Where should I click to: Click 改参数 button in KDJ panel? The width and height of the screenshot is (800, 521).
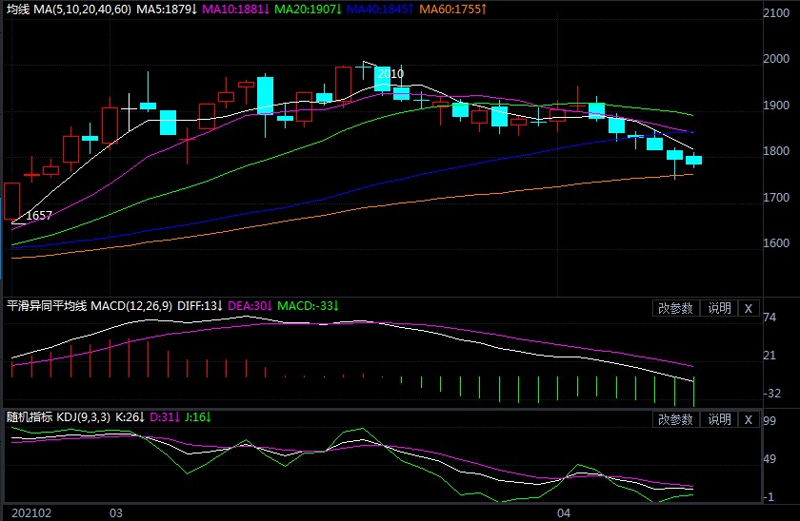tap(676, 419)
